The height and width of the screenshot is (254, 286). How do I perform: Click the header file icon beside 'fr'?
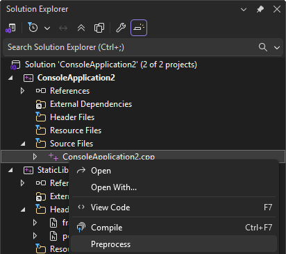pyautogui.click(x=53, y=223)
